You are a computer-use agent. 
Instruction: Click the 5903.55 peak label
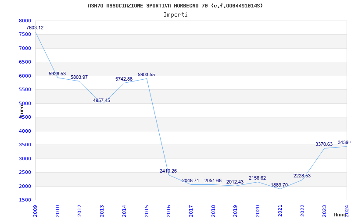point(147,74)
